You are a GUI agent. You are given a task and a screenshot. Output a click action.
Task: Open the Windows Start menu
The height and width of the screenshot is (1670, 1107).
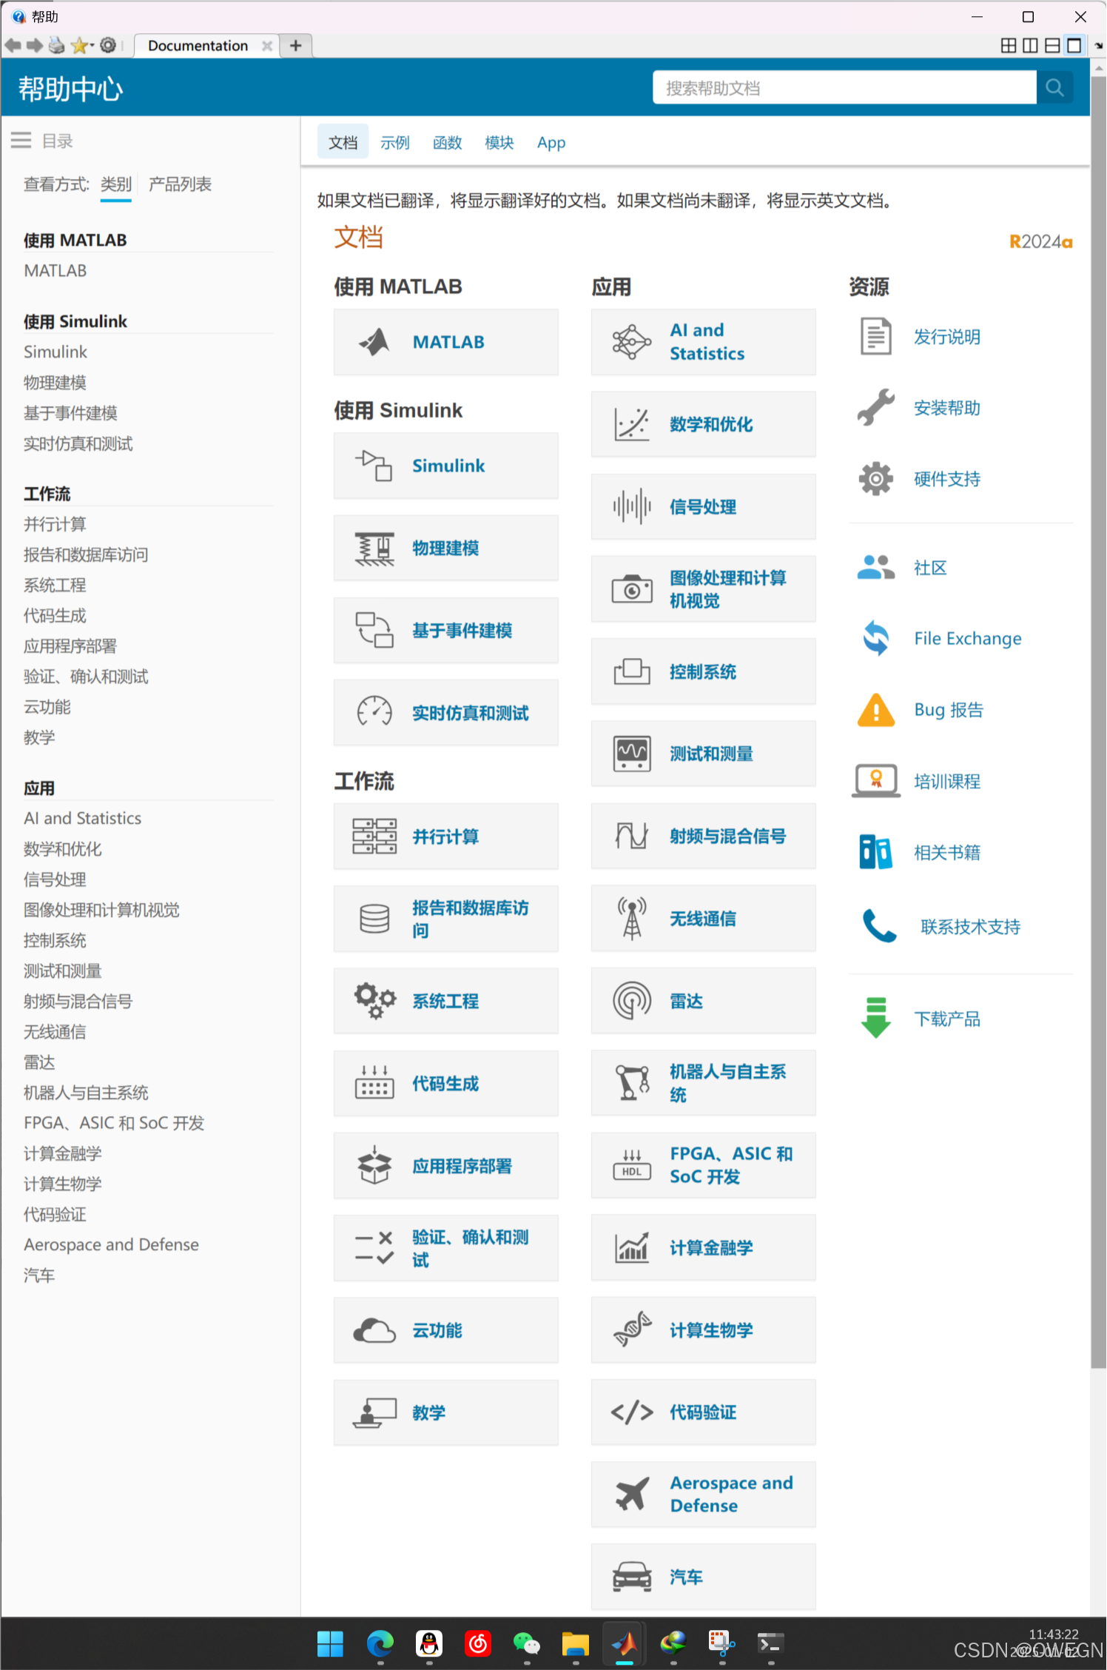[x=330, y=1644]
